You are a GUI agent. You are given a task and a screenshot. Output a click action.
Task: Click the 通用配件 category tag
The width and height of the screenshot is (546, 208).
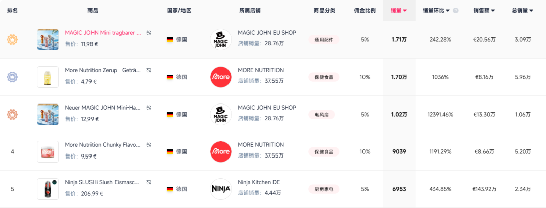[x=324, y=40]
